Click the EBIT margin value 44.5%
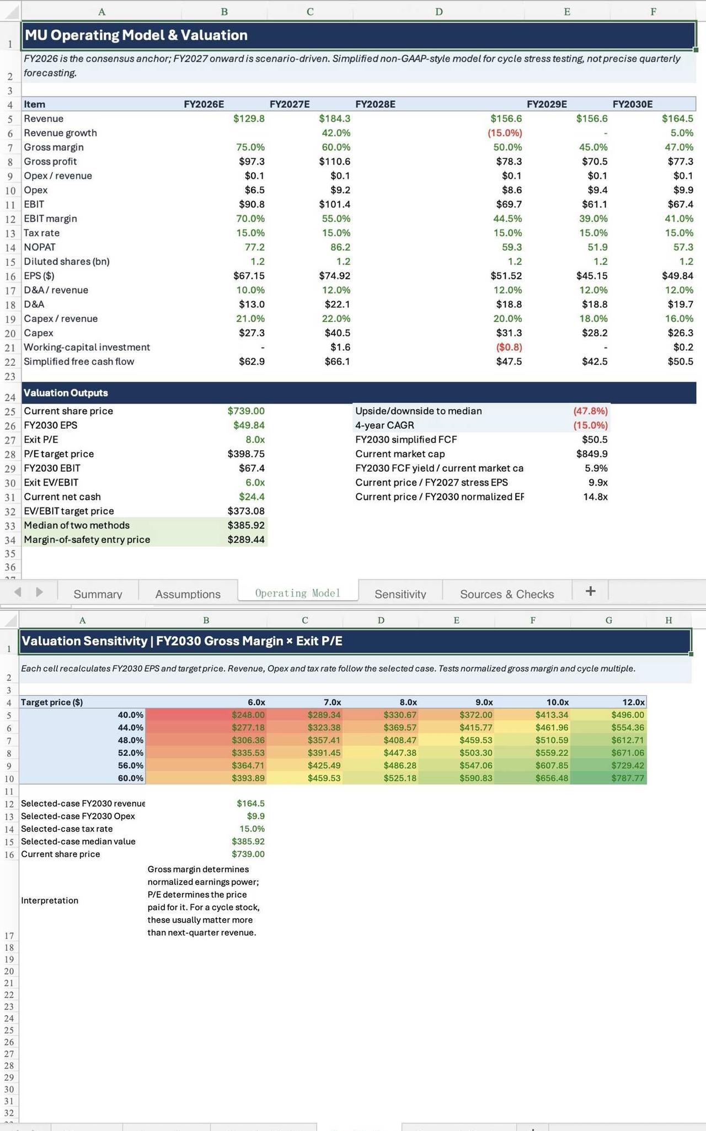Screen dimensions: 706x1131 [507, 218]
